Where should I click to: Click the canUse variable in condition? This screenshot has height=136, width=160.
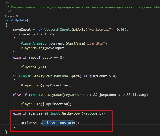click(37, 113)
